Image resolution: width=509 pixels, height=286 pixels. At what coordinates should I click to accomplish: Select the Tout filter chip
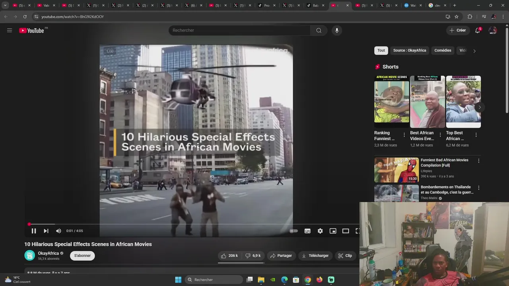point(381,50)
